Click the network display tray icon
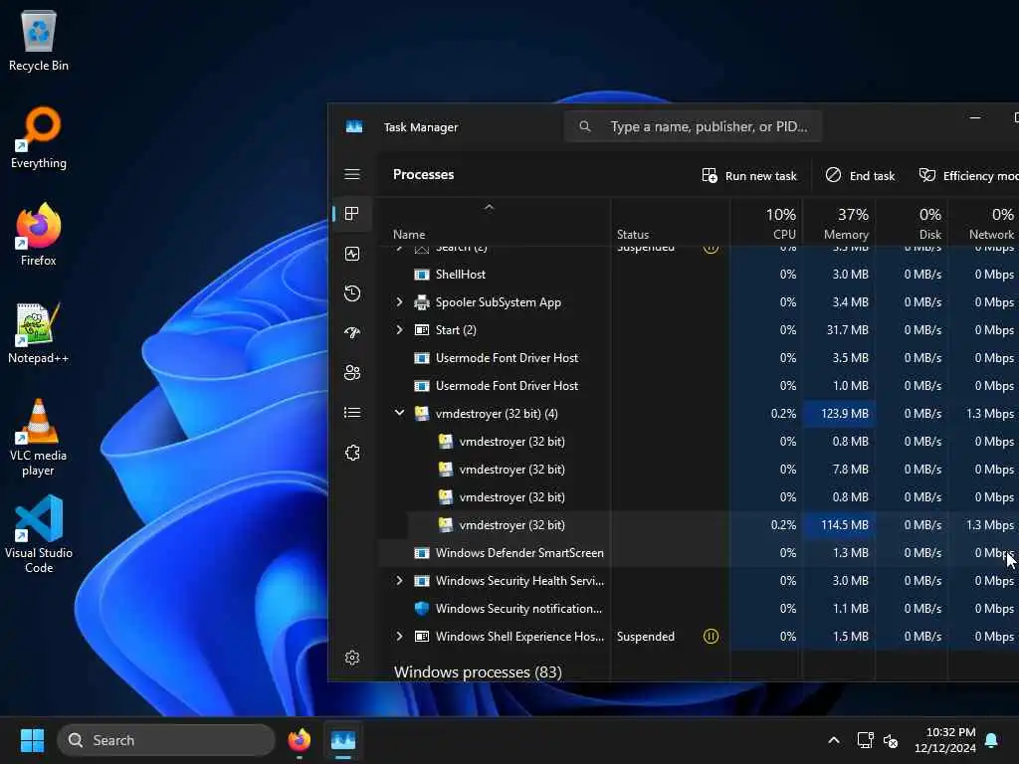The image size is (1019, 764). pyautogui.click(x=865, y=740)
